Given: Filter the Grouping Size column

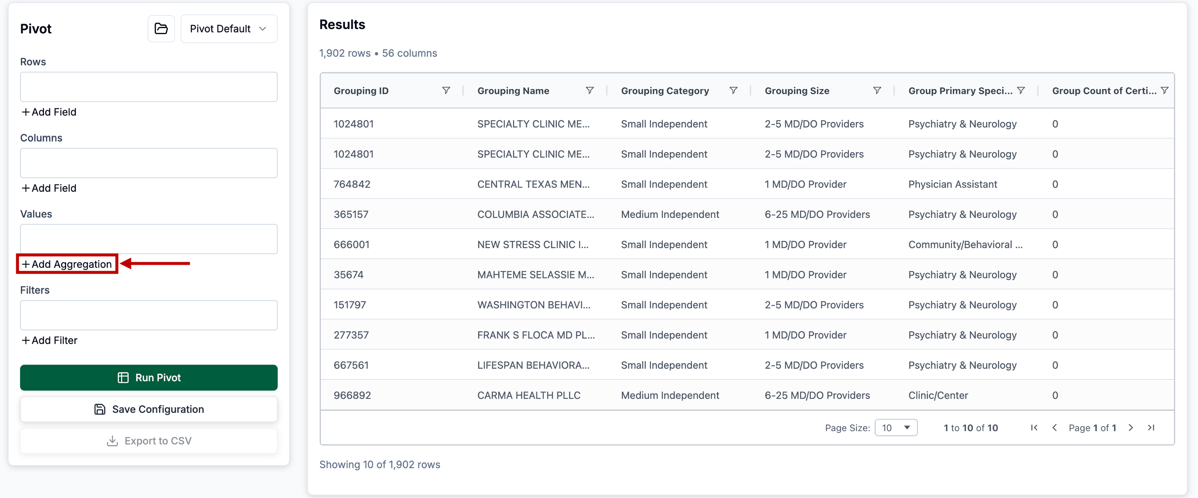Looking at the screenshot, I should (x=876, y=90).
